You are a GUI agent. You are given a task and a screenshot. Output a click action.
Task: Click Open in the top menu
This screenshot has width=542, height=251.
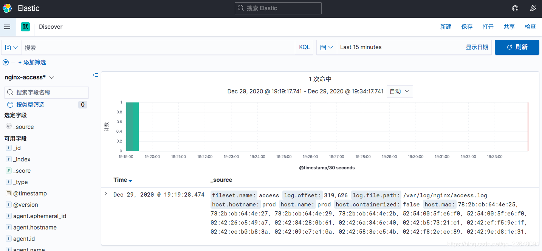[488, 27]
